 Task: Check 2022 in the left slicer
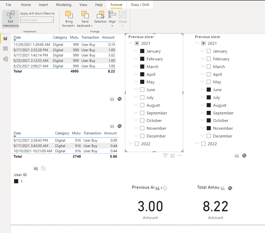pos(137,144)
